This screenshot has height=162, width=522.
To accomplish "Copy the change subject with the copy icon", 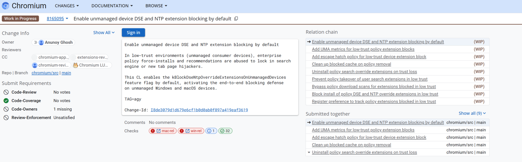I will (236, 18).
